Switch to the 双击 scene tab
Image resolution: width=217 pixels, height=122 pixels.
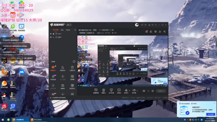pyautogui.click(x=62, y=30)
